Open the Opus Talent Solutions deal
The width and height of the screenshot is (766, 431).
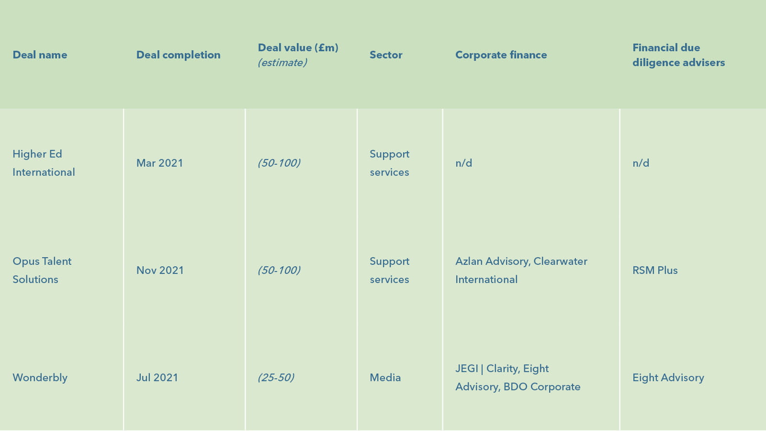pos(42,270)
